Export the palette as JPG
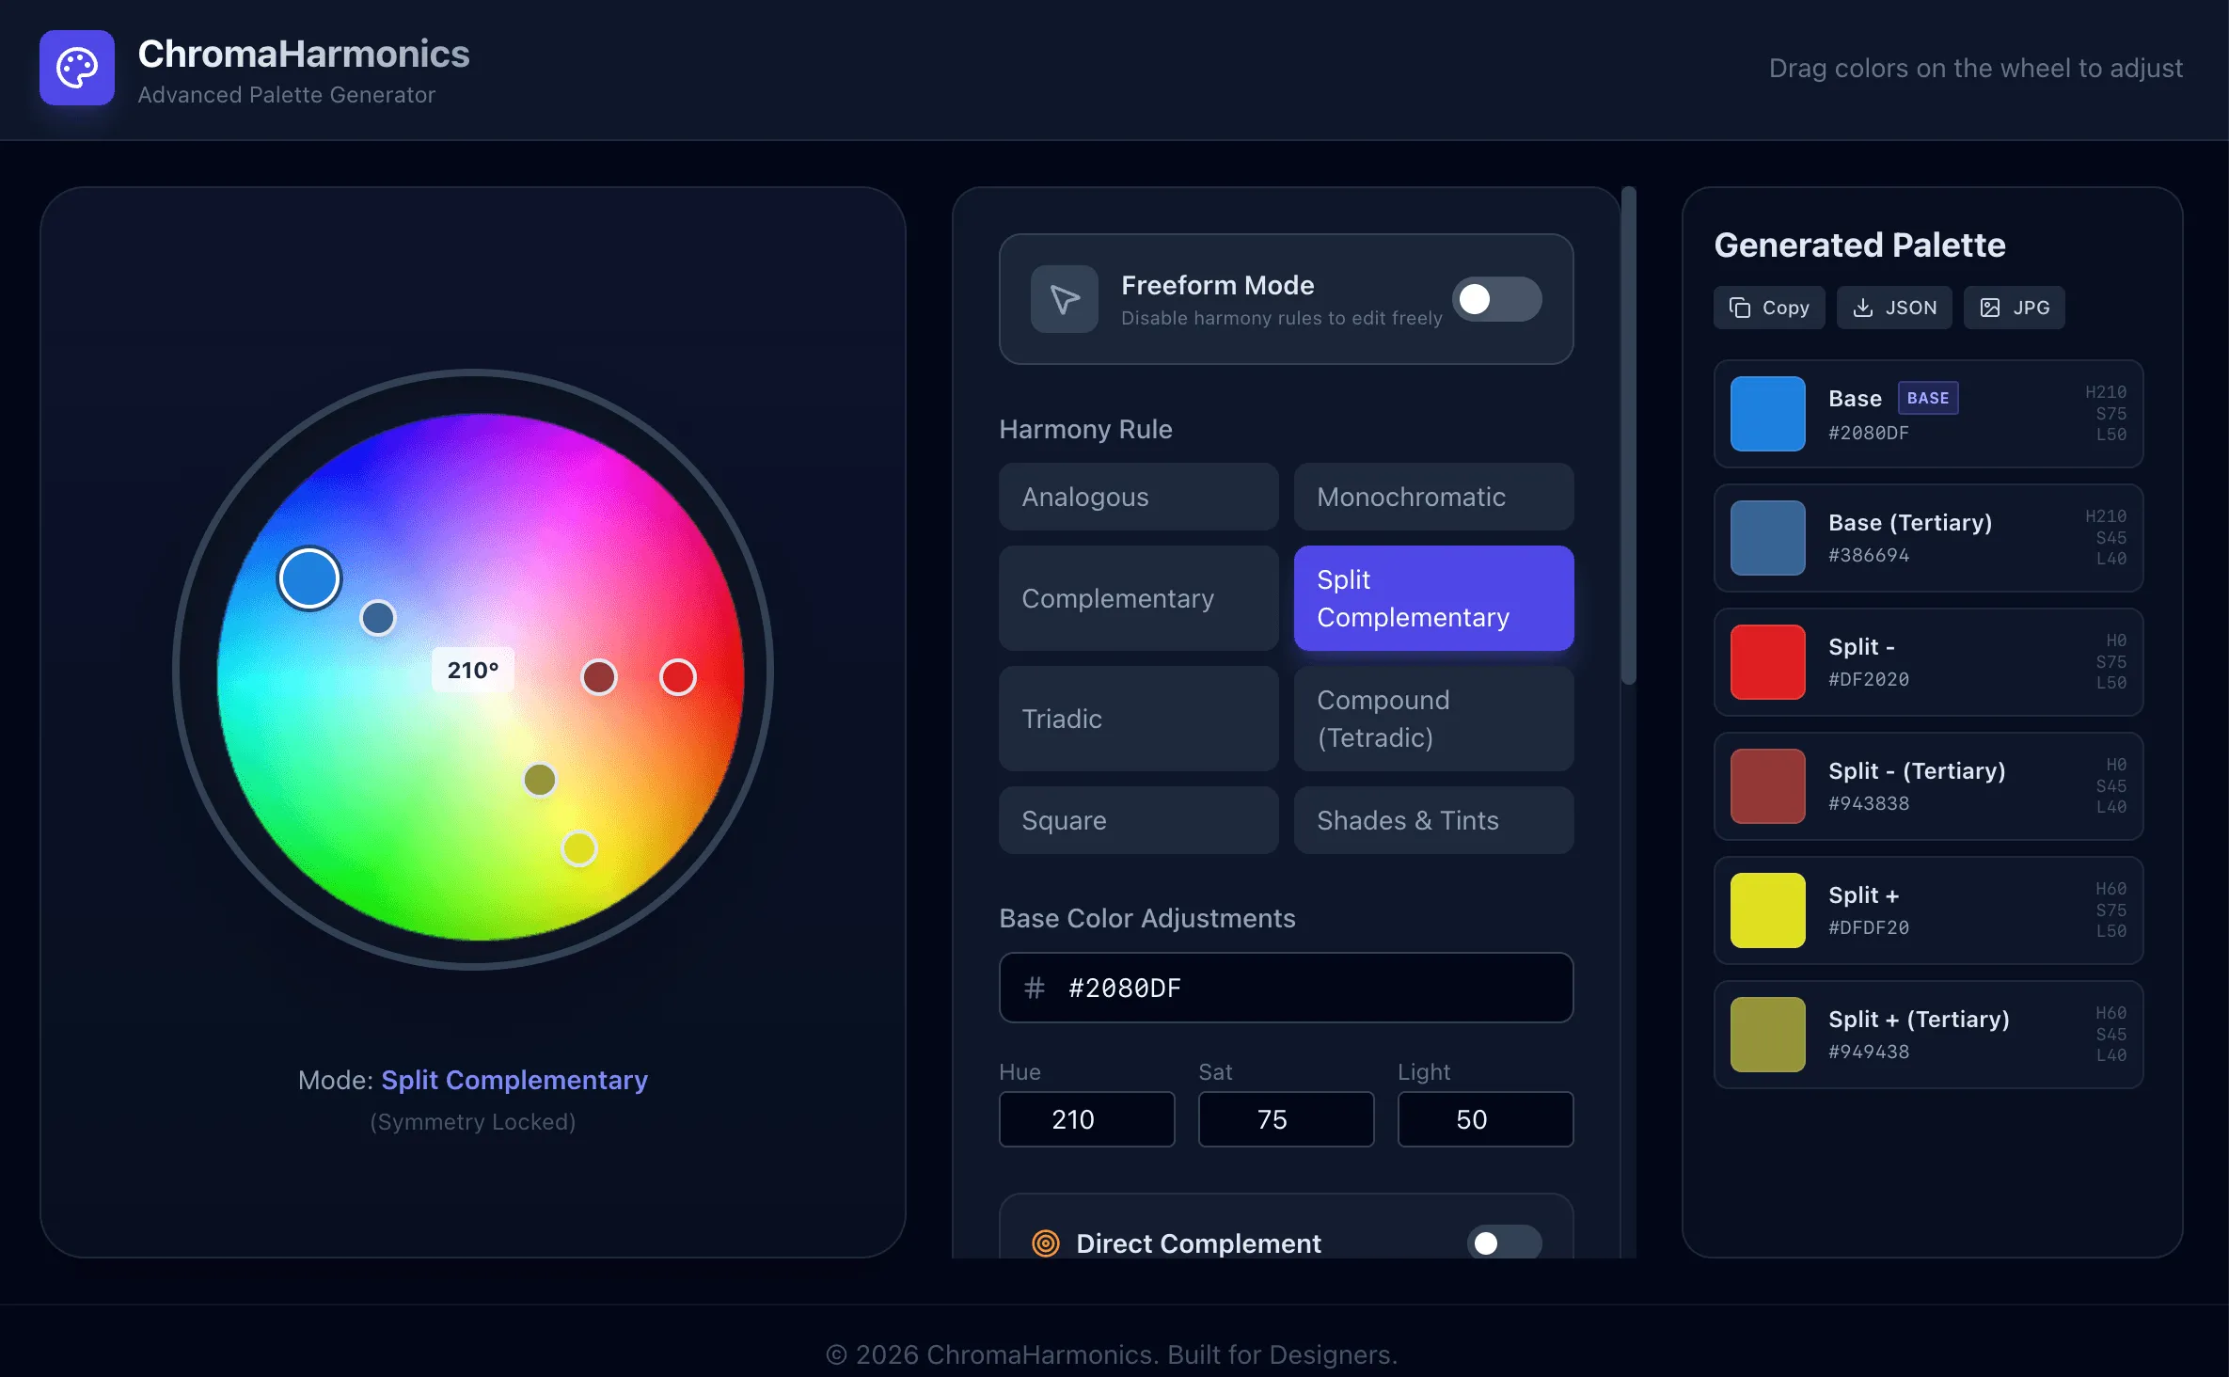This screenshot has height=1377, width=2229. (2015, 308)
